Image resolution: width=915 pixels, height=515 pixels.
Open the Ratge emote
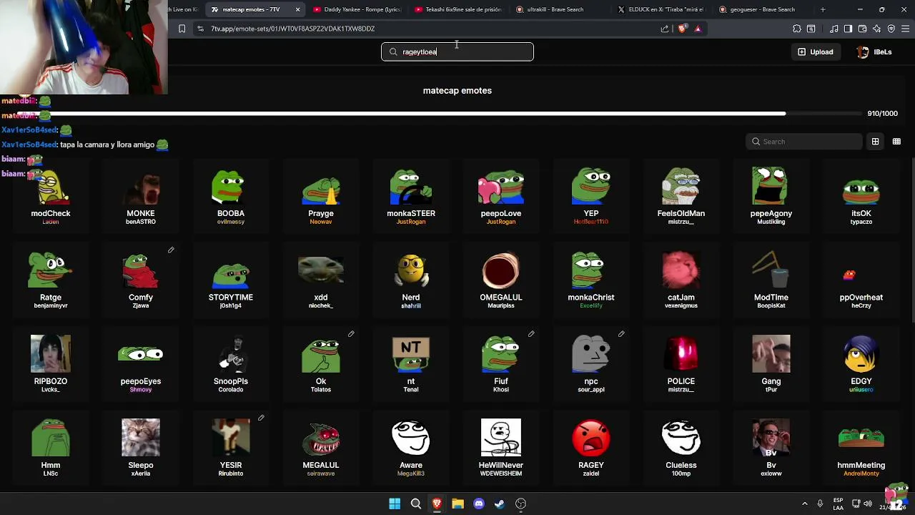click(x=51, y=280)
